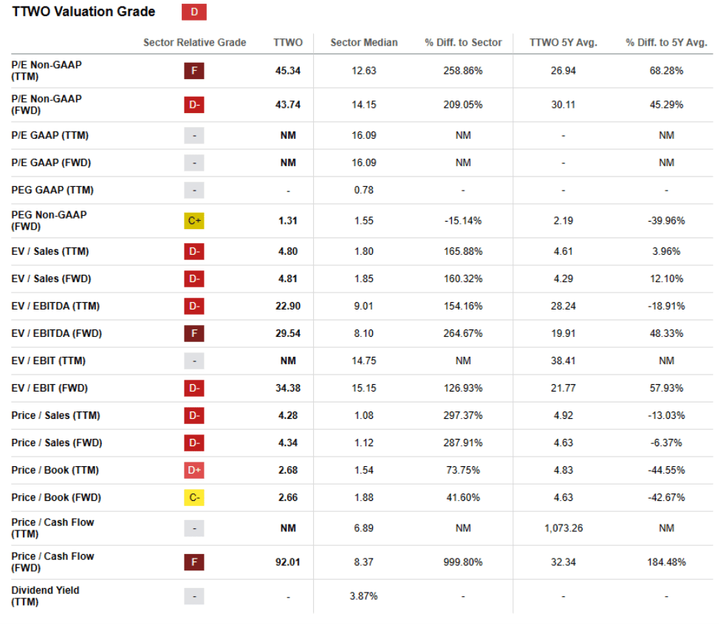Select the Sector Median column header

(363, 43)
